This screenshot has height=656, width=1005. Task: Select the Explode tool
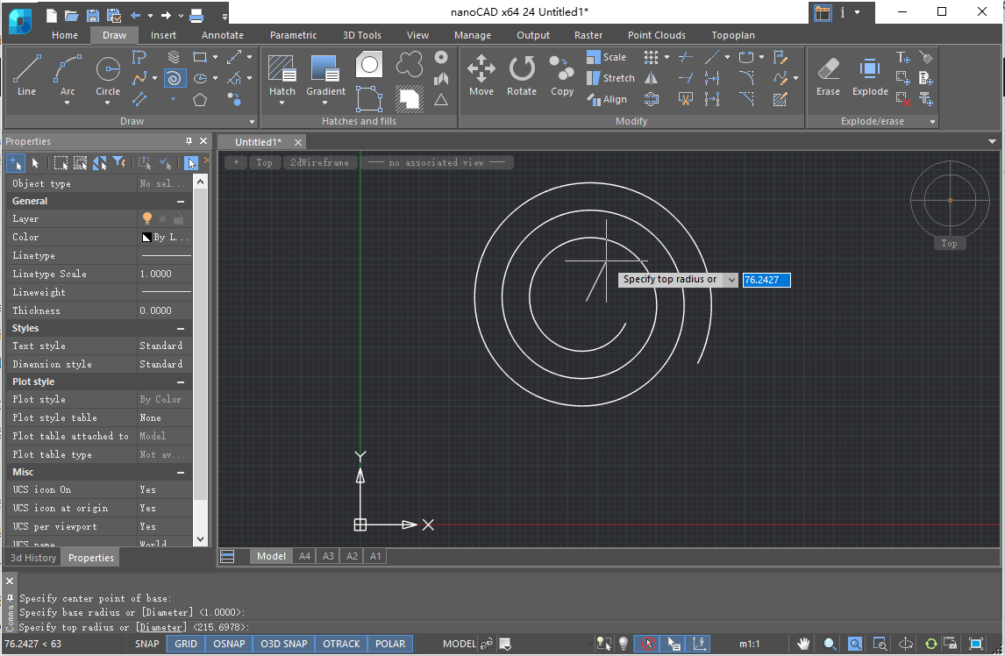click(870, 75)
